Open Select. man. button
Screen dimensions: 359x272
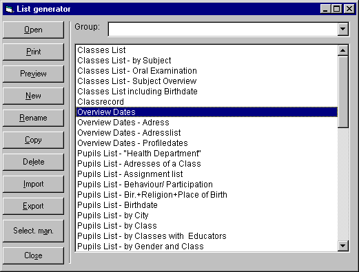click(x=33, y=231)
